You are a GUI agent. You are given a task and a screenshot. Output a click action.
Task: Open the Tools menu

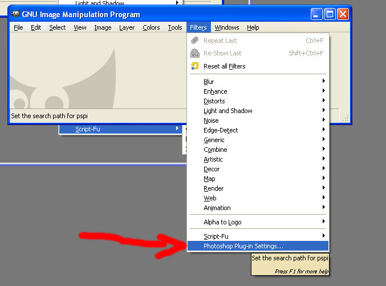[175, 27]
